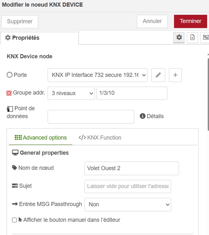Open the Propriétés tab

pos(39,38)
